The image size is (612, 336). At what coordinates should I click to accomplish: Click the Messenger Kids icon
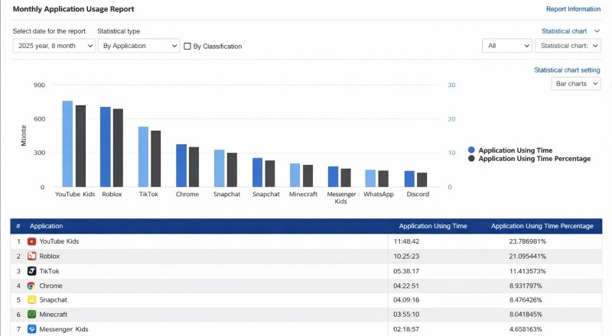(31, 329)
